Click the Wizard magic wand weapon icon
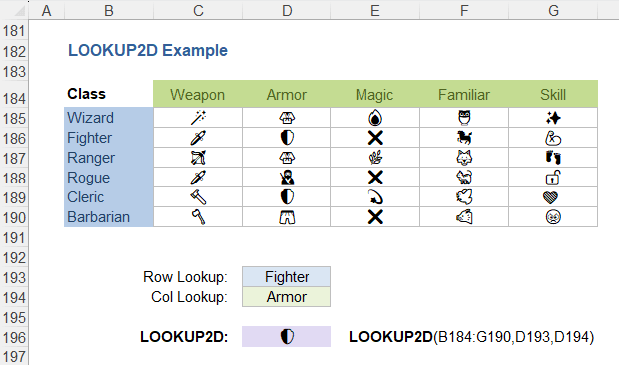 [x=198, y=118]
